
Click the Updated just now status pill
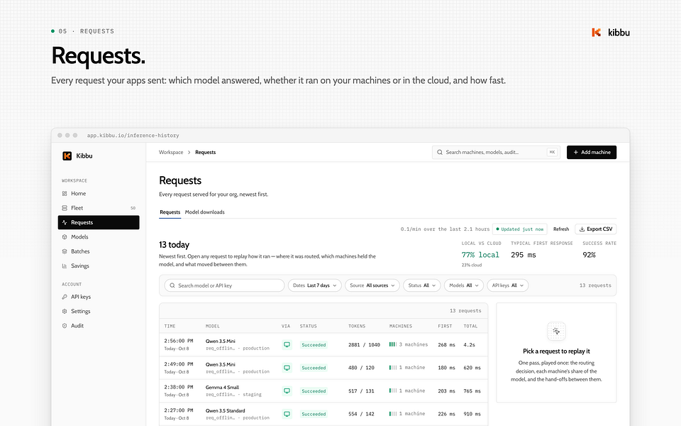pos(520,229)
